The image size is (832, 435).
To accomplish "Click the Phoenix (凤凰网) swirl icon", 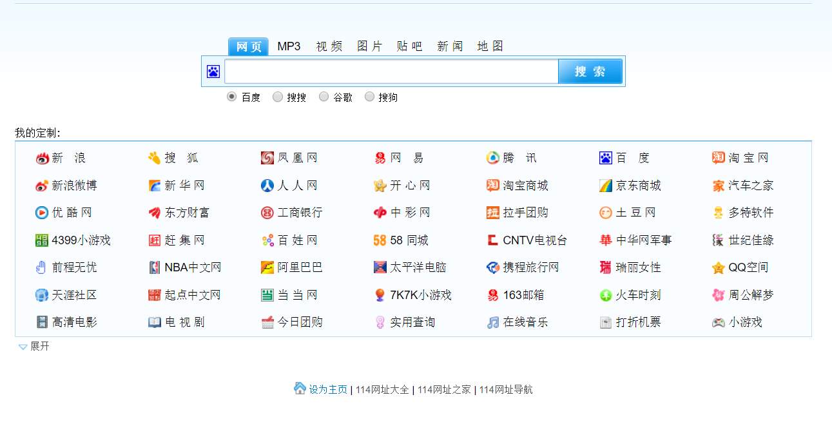I will [x=267, y=159].
